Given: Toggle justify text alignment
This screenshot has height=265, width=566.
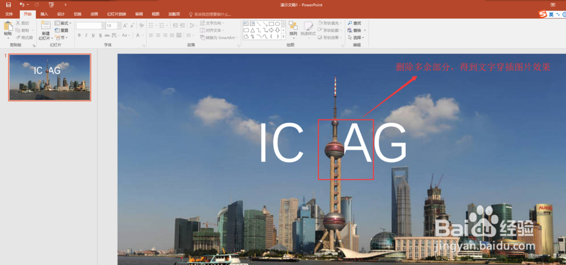Looking at the screenshot, I should pos(172,35).
